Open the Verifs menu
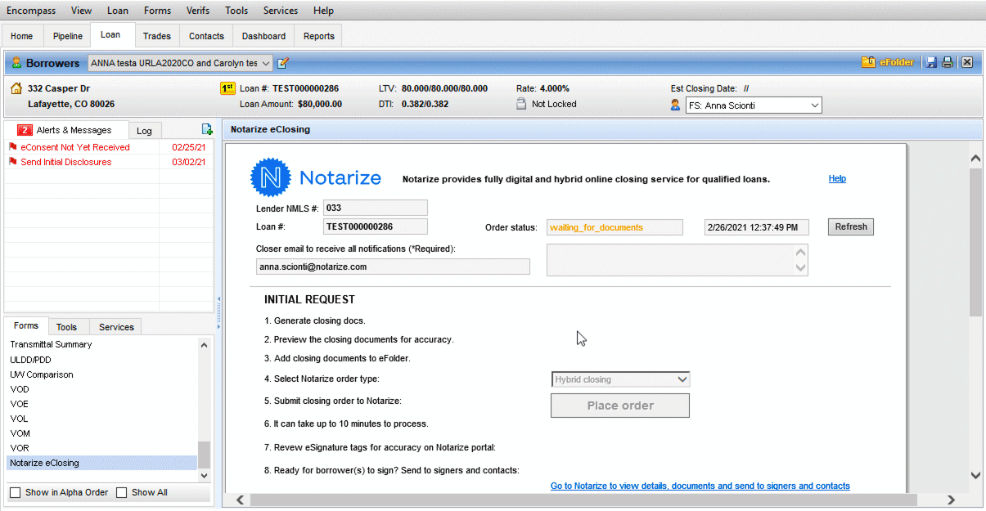The image size is (986, 511). tap(198, 11)
